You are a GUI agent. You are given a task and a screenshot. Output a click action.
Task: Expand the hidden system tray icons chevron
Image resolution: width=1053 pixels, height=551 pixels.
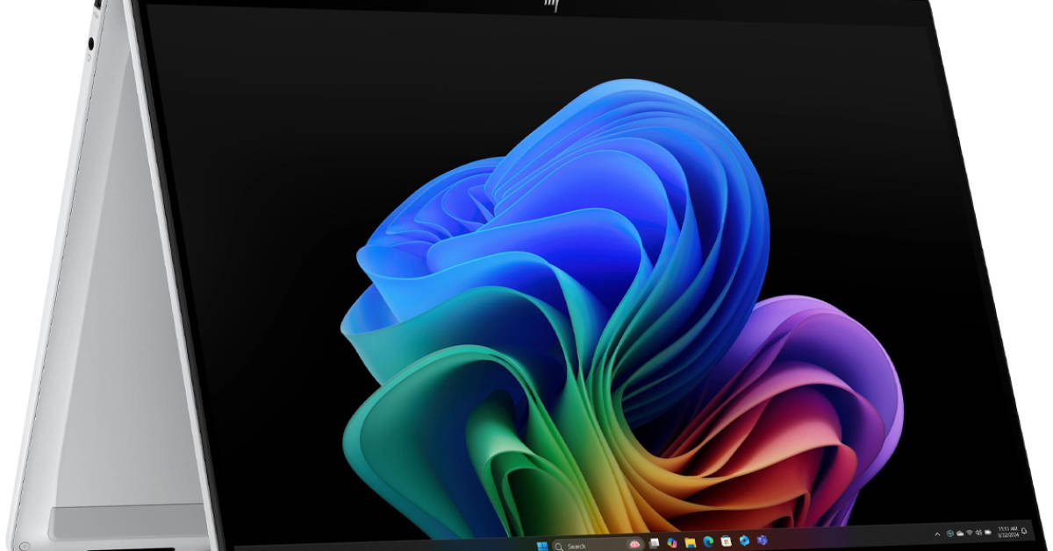click(x=937, y=534)
